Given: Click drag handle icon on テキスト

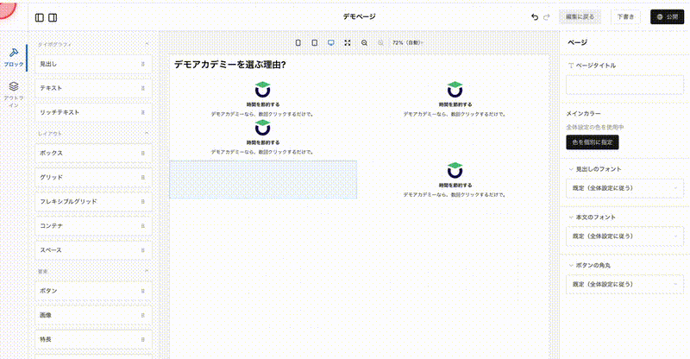Looking at the screenshot, I should pyautogui.click(x=142, y=88).
